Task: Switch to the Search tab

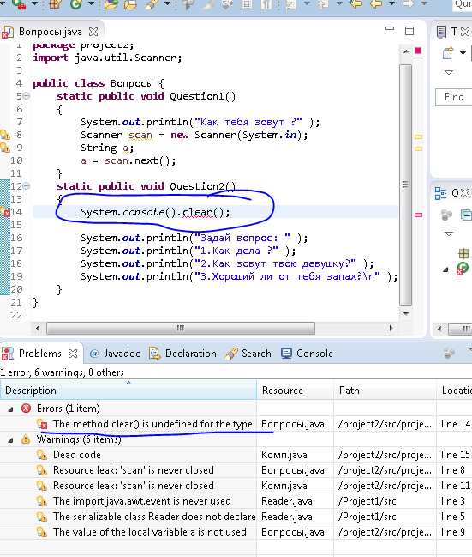Action: [248, 354]
